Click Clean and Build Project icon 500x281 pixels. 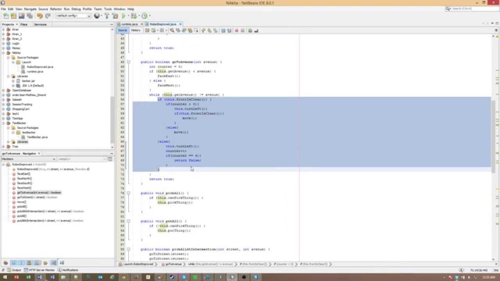(x=115, y=16)
